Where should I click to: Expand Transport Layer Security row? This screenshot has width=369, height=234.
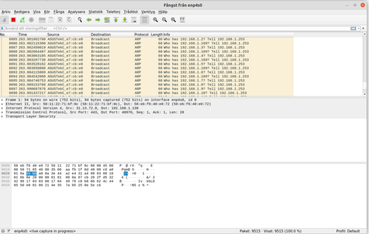[2, 117]
